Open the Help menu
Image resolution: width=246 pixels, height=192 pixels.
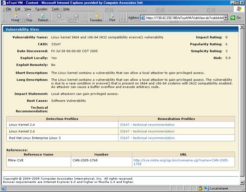[66, 9]
